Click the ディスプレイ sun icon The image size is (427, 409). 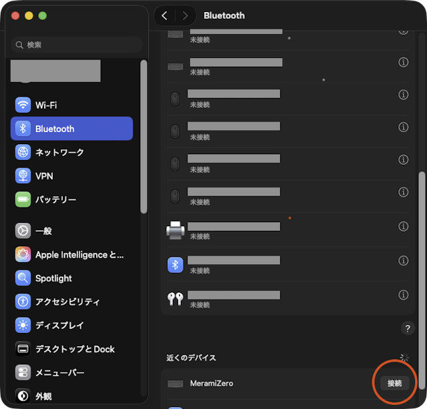pos(23,325)
